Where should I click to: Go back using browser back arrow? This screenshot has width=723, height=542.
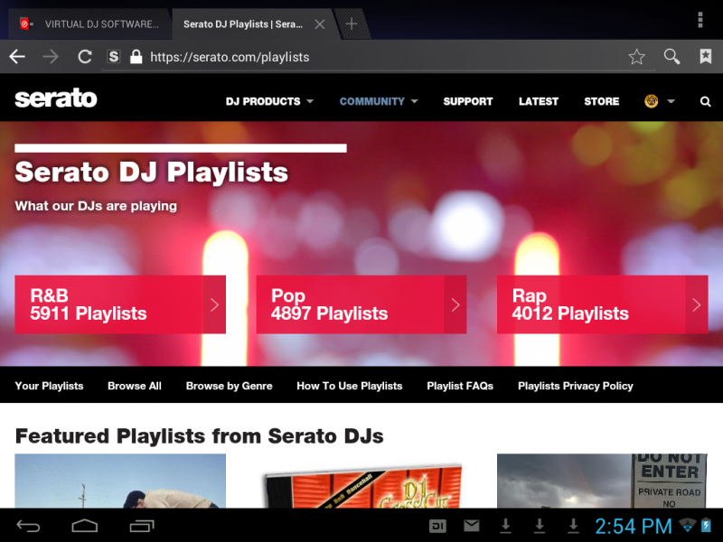17,57
